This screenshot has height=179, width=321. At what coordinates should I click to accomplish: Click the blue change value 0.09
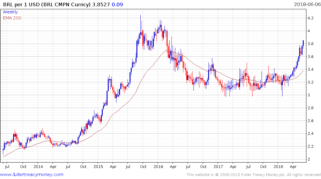pos(117,4)
